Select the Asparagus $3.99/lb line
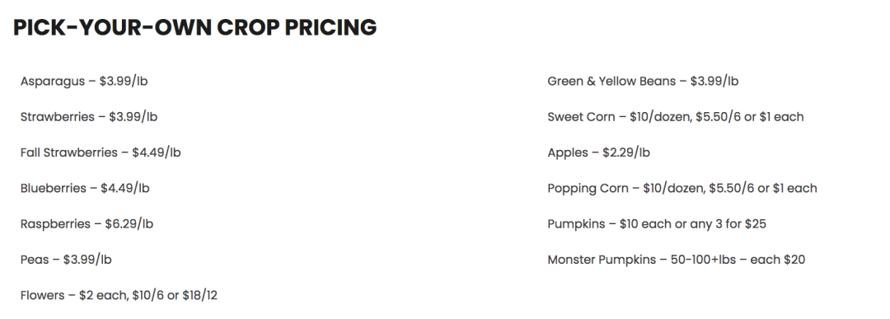 tap(84, 81)
